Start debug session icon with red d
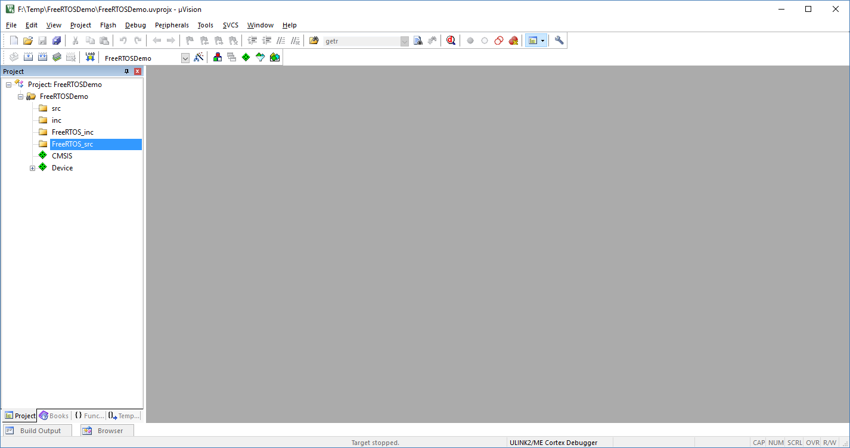This screenshot has width=850, height=448. pyautogui.click(x=451, y=41)
